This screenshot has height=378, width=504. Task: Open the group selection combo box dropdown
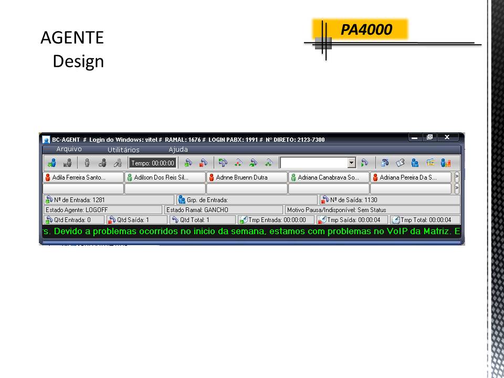(351, 163)
